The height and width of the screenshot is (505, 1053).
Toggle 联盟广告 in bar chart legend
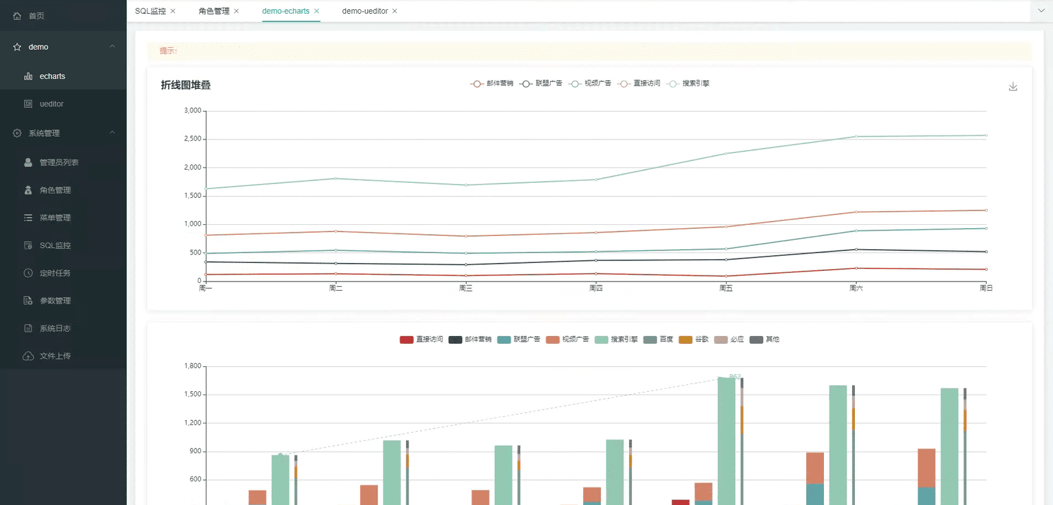(x=519, y=339)
